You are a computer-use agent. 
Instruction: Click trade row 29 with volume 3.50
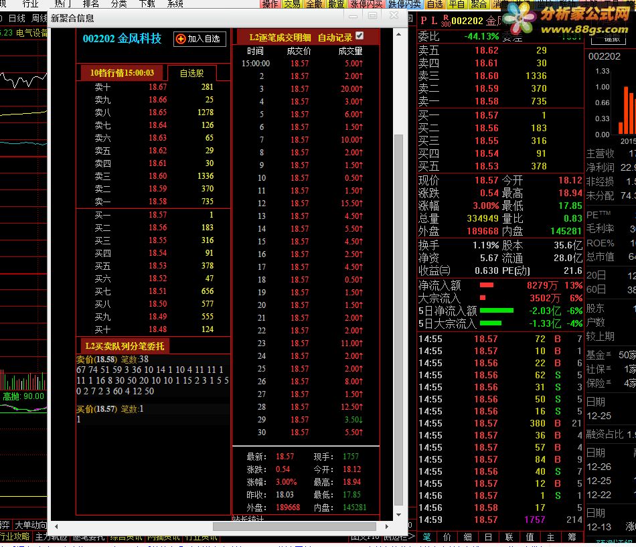click(x=305, y=420)
